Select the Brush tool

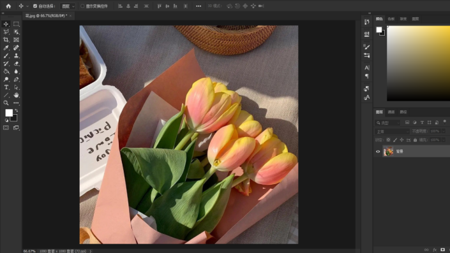point(6,55)
